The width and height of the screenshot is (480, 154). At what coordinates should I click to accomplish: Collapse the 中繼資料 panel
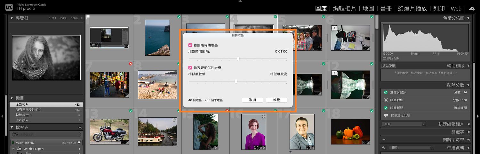coord(468,148)
